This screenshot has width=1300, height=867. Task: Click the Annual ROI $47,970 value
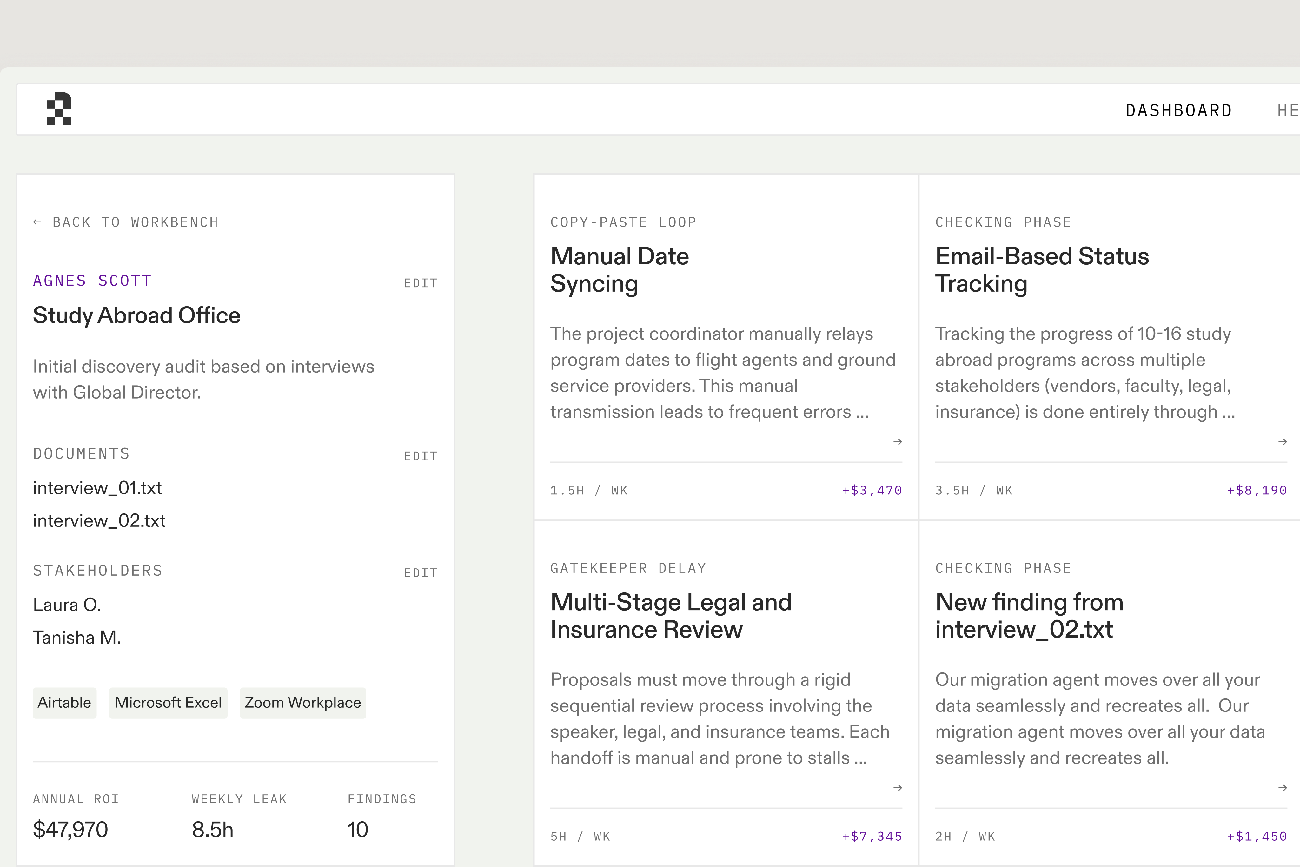pos(70,830)
